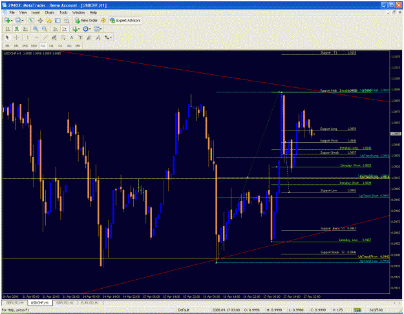Select the trendline drawing tool
Viewport: 404px width, 314px height.
pos(45,37)
